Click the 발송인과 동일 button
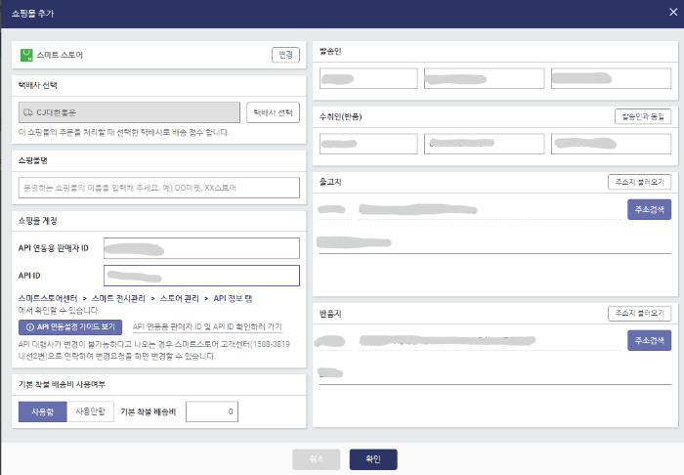Image resolution: width=684 pixels, height=475 pixels. tap(643, 116)
